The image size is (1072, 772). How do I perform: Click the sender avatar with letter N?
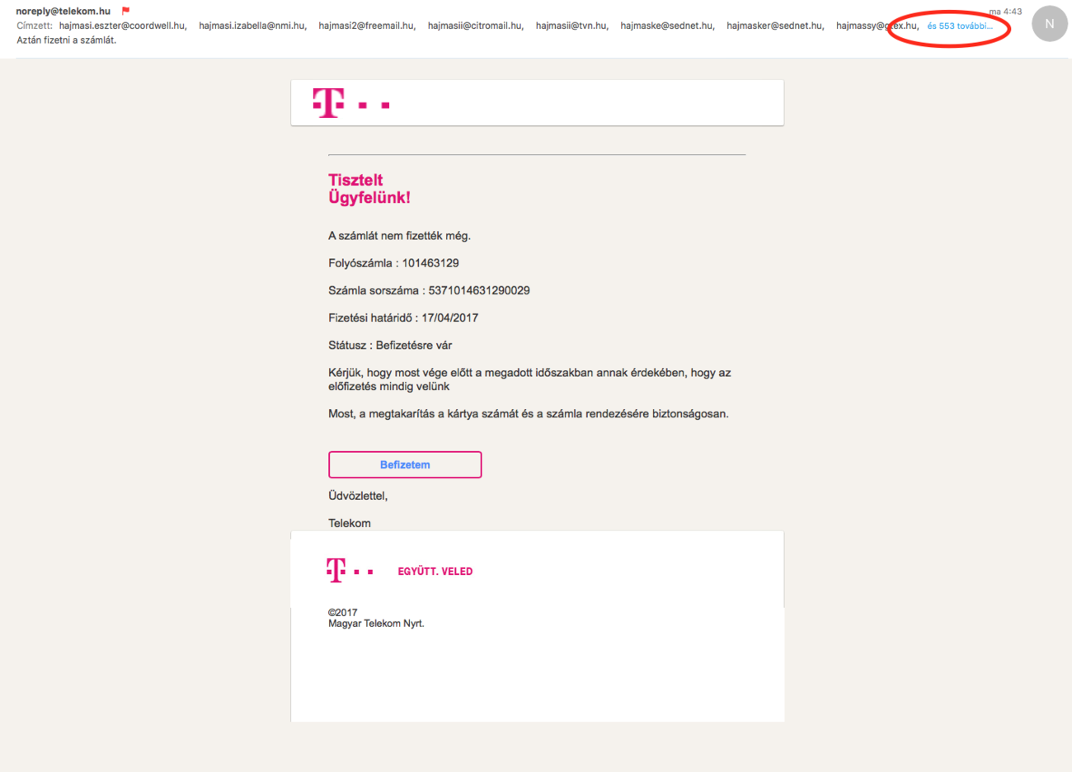1049,24
